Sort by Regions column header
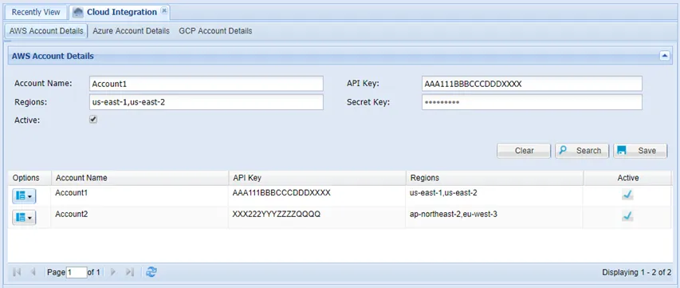The width and height of the screenshot is (680, 288). (x=494, y=178)
